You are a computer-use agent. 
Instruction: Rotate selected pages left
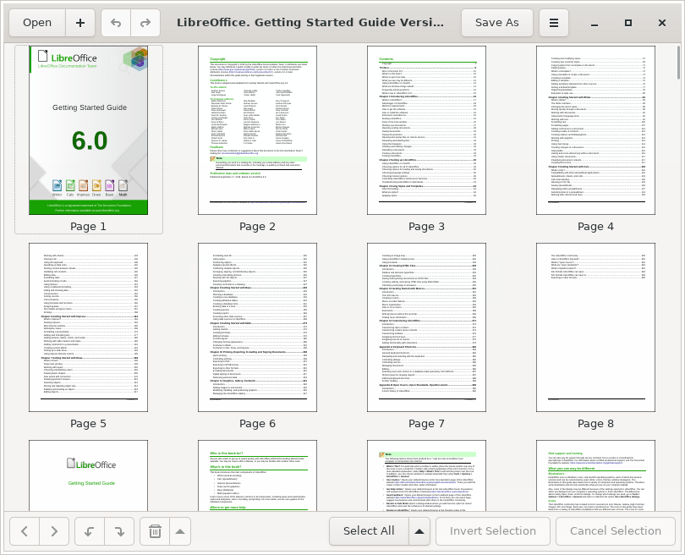point(90,531)
